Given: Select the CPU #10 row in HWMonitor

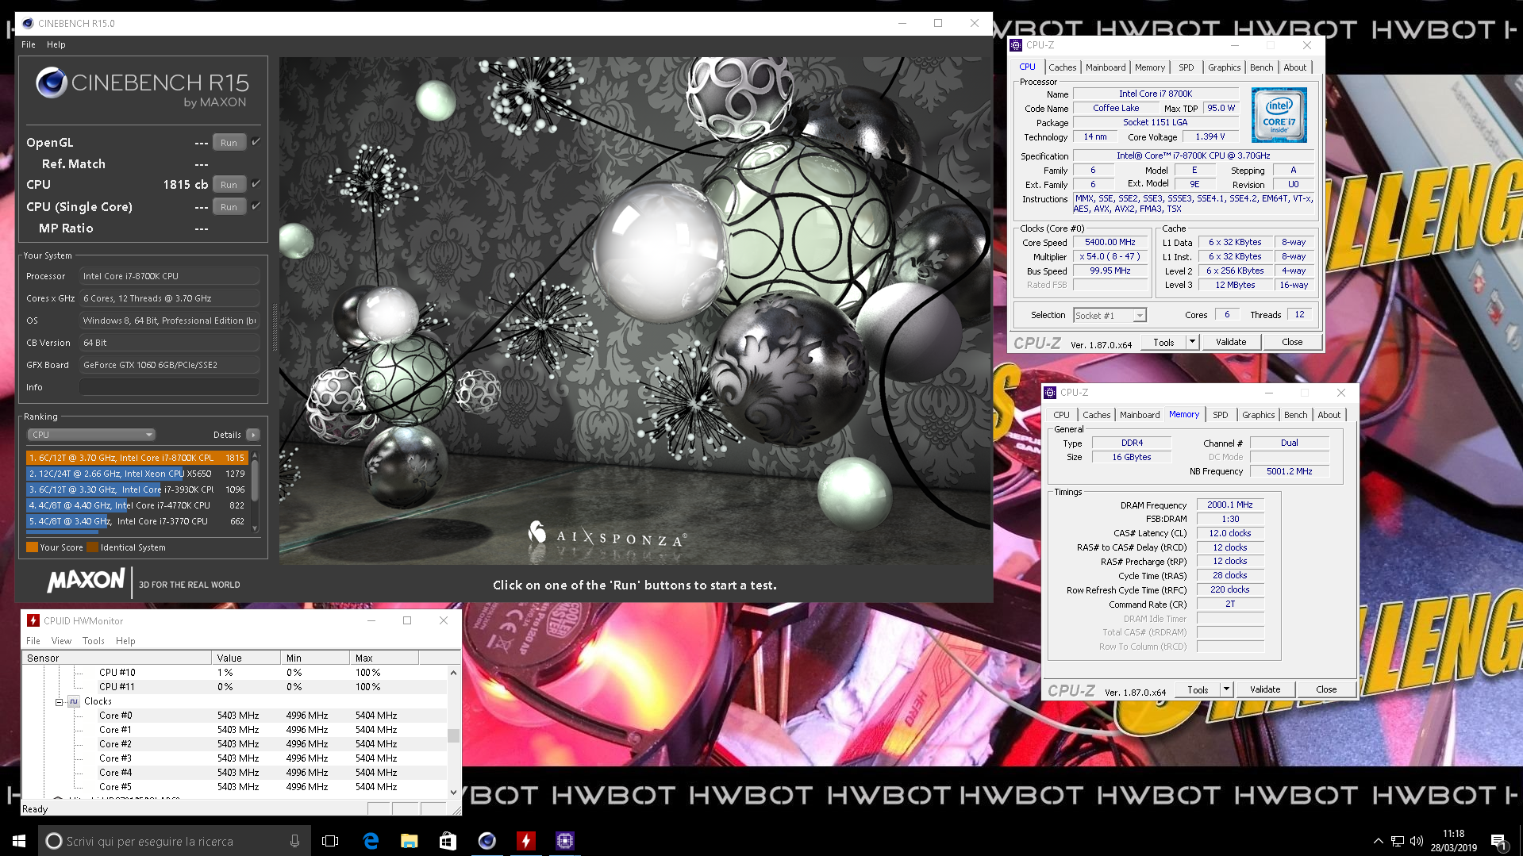Looking at the screenshot, I should click(x=236, y=673).
